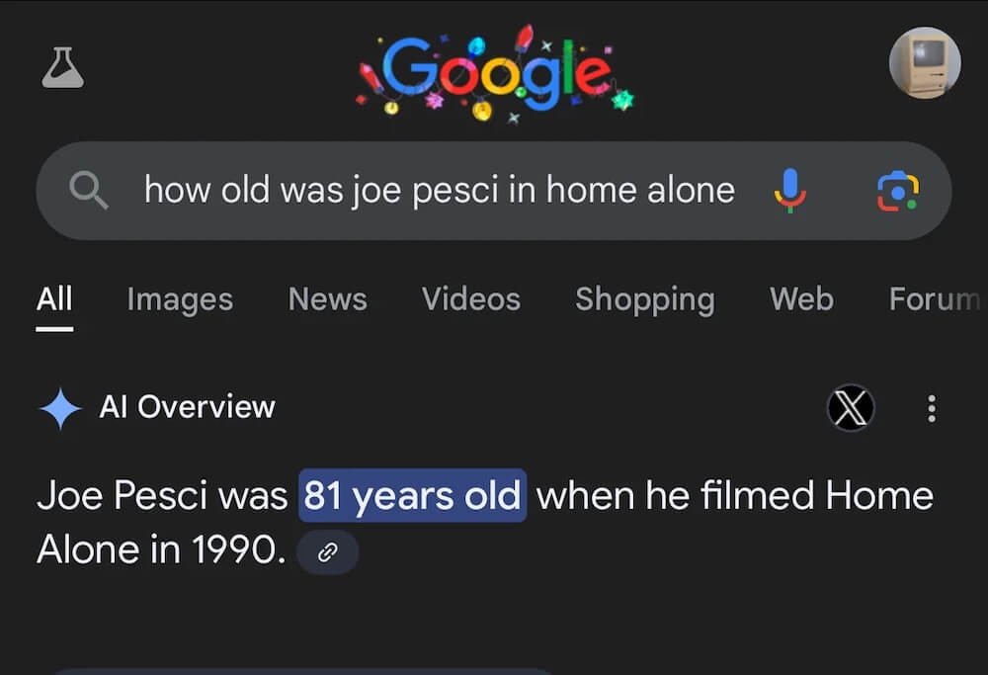Open AI Overview three-dot options menu

[931, 407]
